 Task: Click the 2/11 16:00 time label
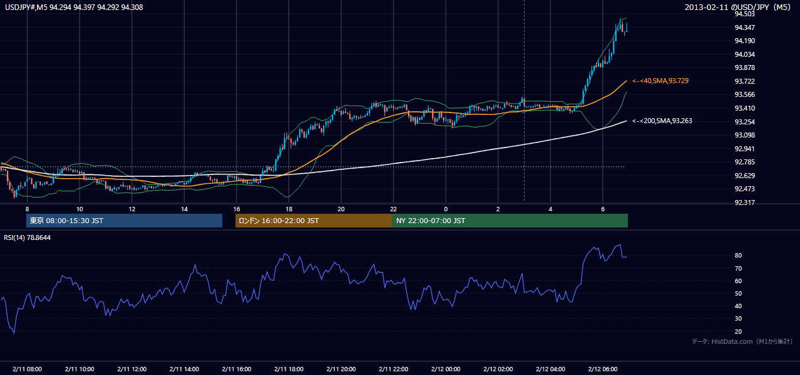[237, 369]
